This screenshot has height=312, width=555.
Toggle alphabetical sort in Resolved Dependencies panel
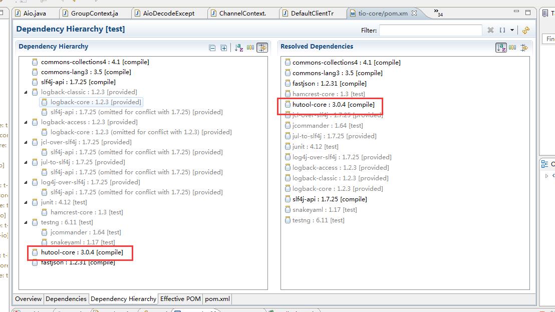coord(501,48)
